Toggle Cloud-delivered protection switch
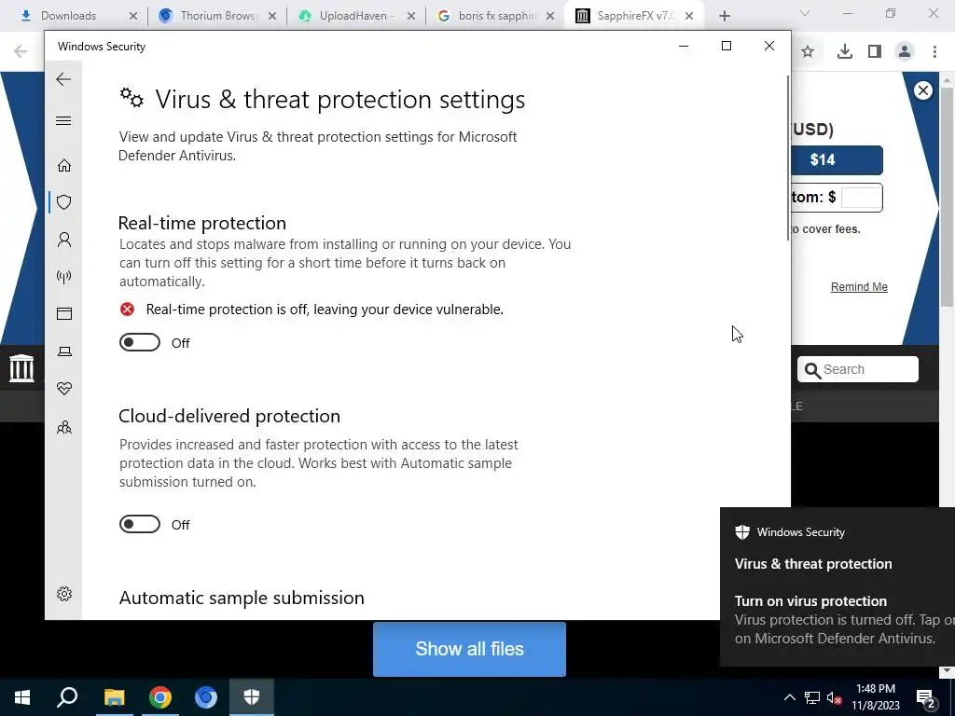Viewport: 955px width, 716px height. click(140, 524)
